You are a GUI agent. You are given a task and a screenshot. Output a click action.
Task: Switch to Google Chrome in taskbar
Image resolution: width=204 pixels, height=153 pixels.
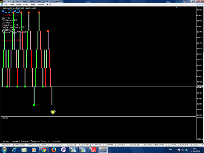[44, 150]
